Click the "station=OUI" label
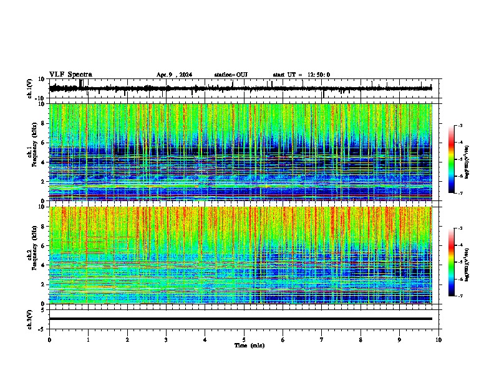Image resolution: width=494 pixels, height=381 pixels. [231, 75]
